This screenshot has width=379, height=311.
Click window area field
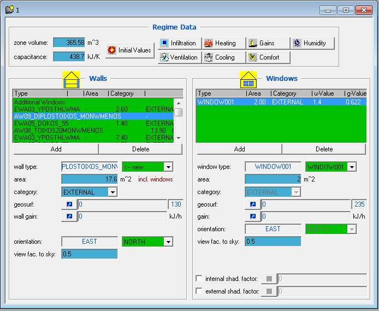click(x=273, y=179)
